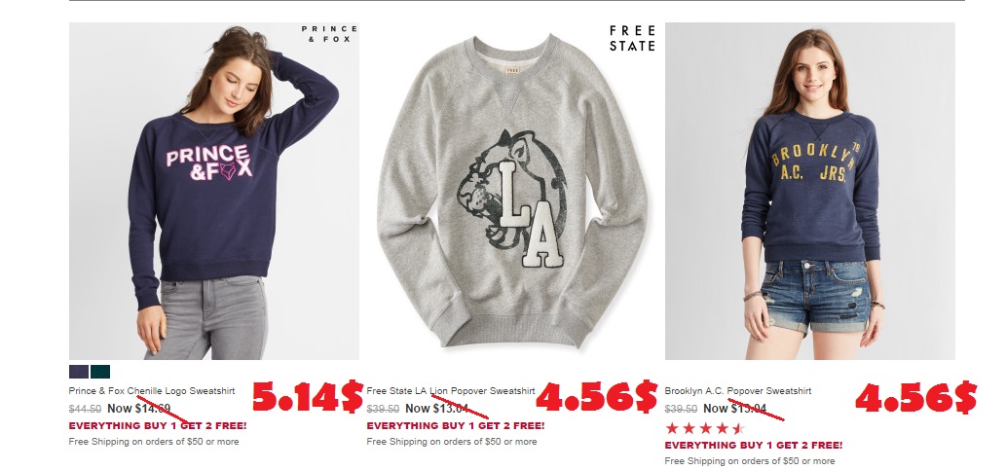1006x470 pixels.
Task: Open the Prince & Fox sweatshirt product photo
Action: pos(213,191)
